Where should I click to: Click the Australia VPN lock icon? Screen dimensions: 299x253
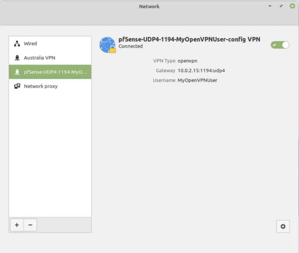pyautogui.click(x=17, y=58)
